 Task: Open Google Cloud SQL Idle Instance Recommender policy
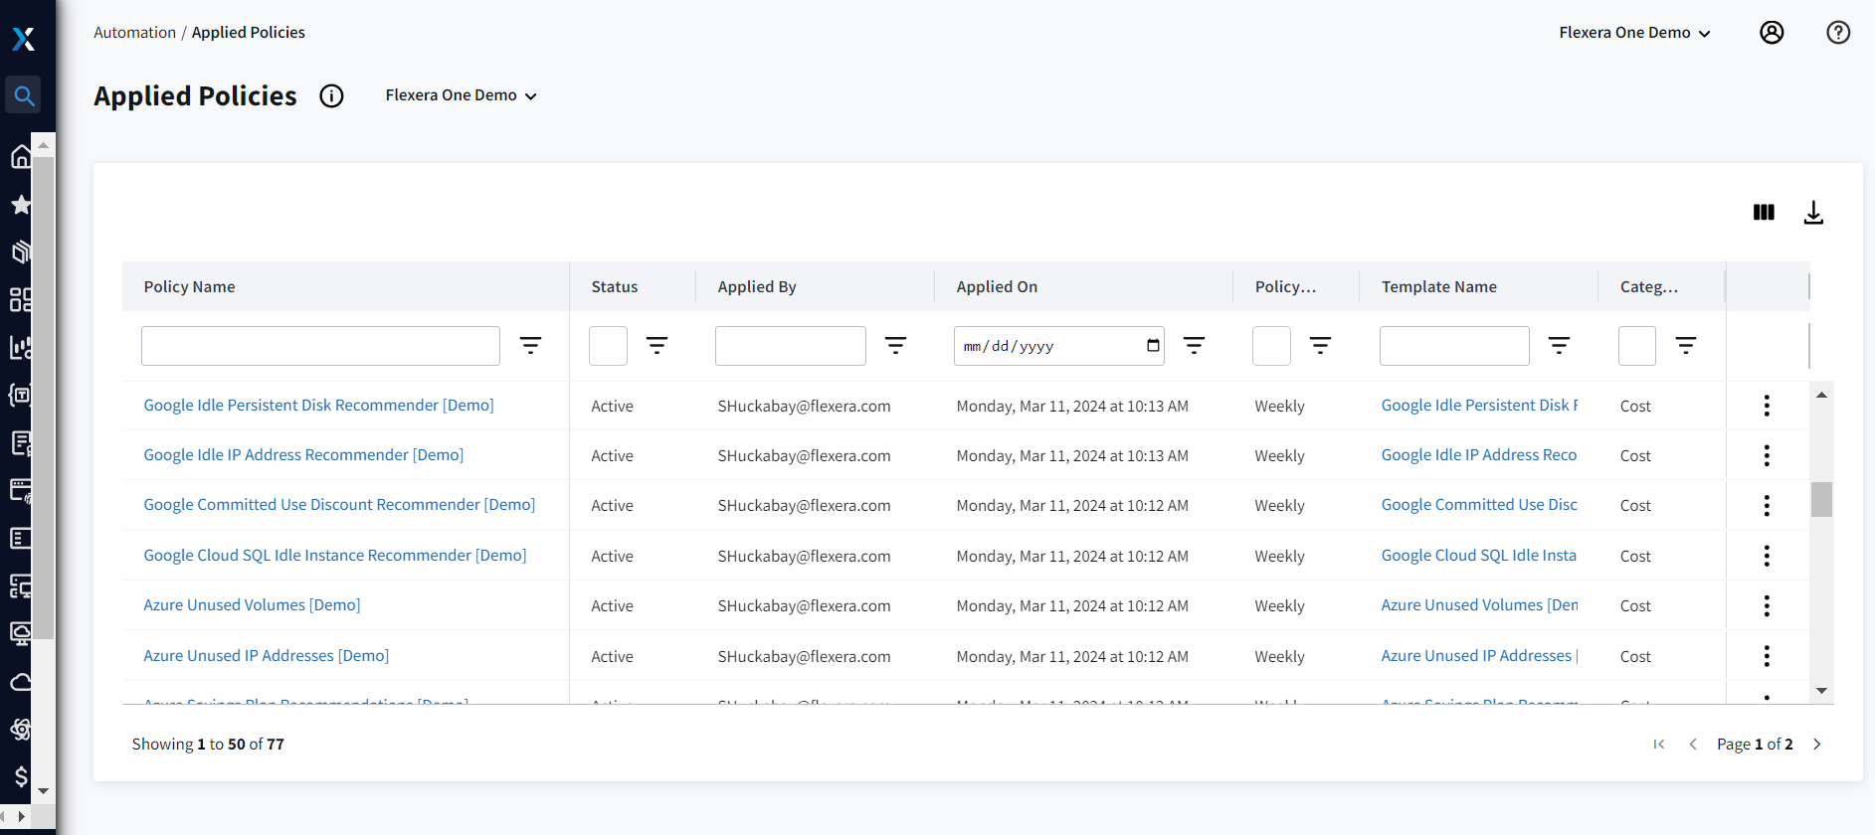334,556
